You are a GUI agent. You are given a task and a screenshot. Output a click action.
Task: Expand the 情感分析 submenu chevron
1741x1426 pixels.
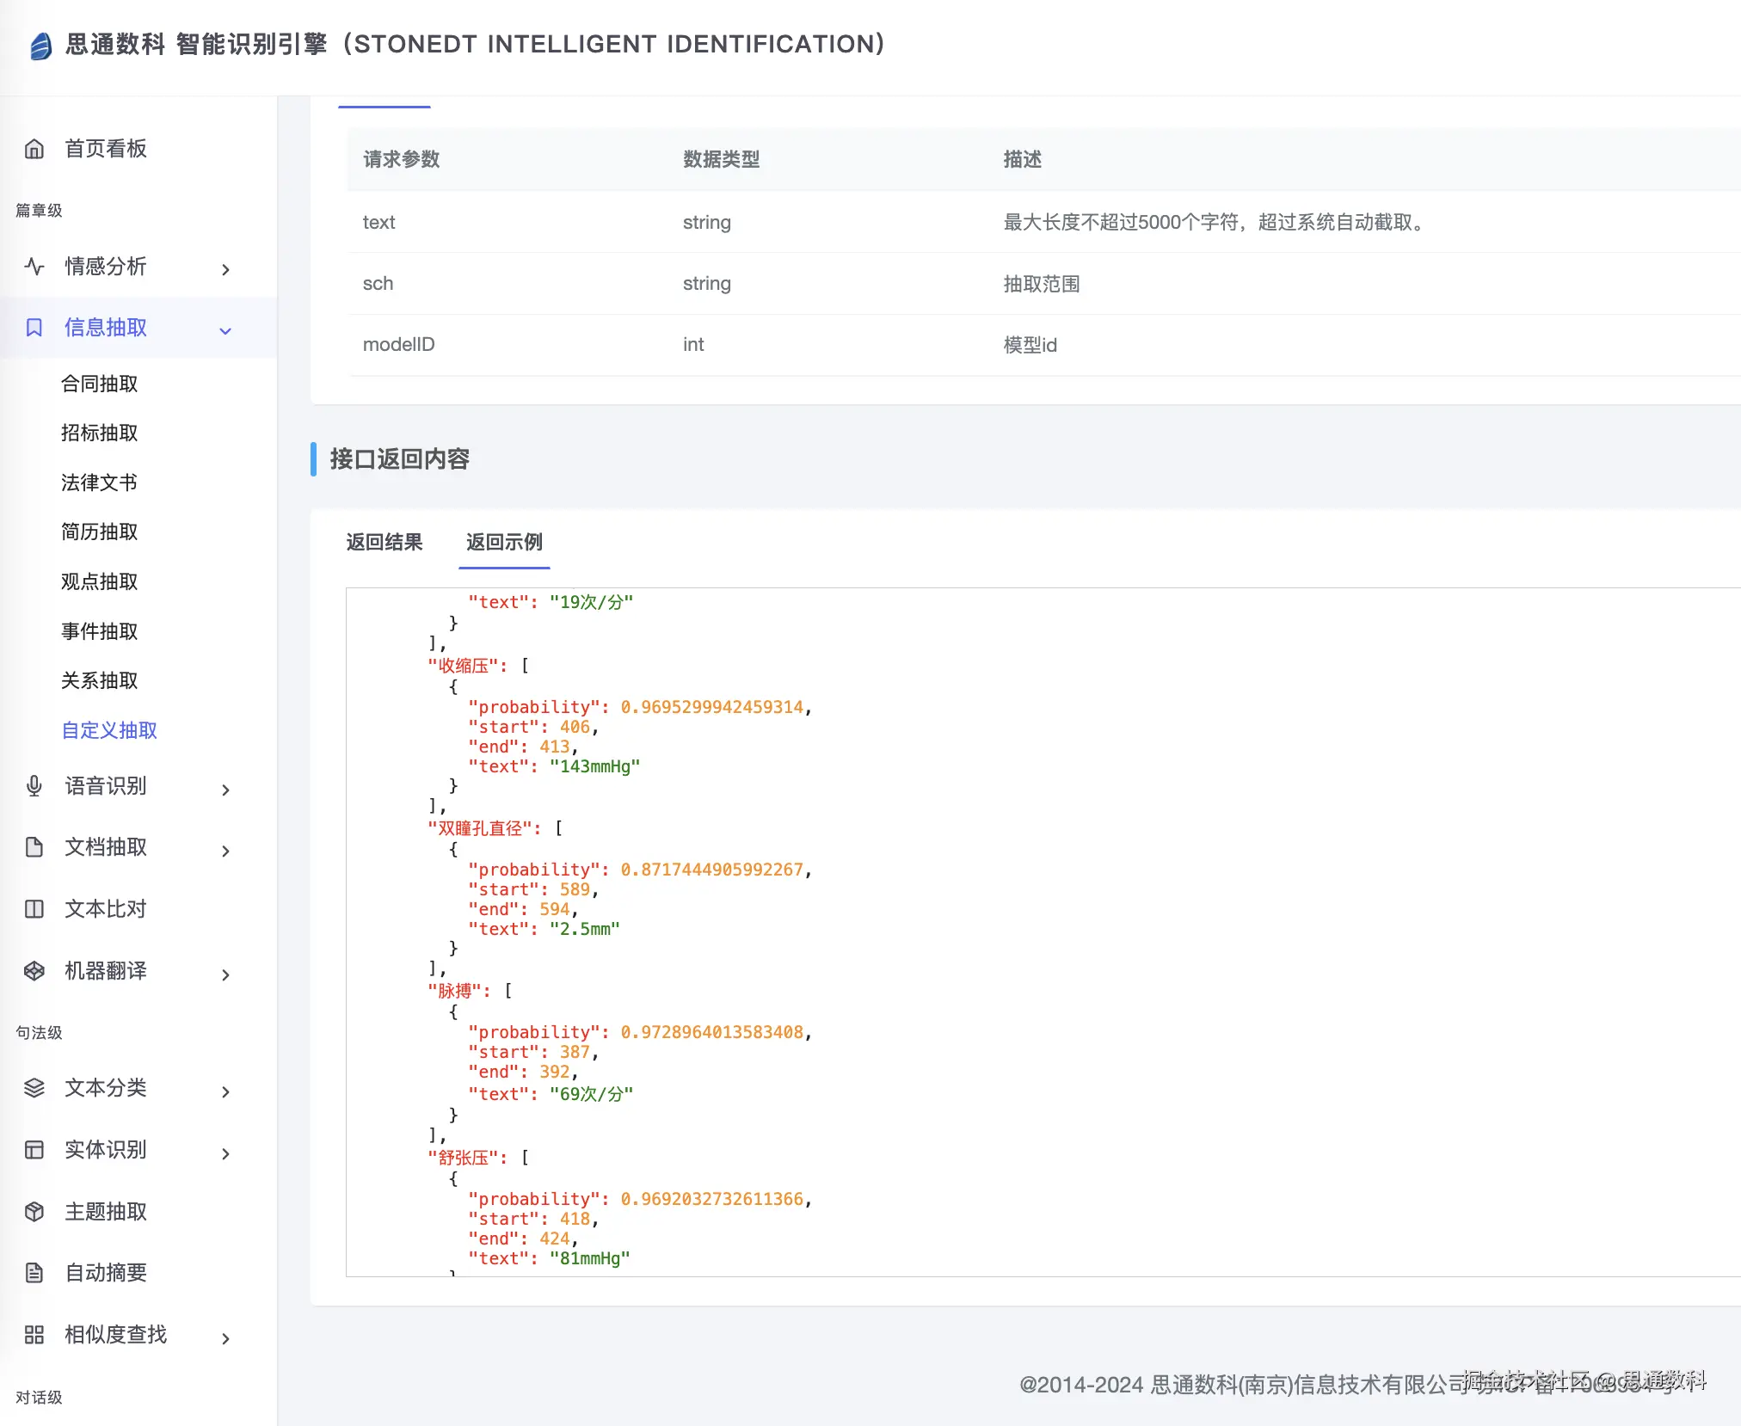pos(225,269)
